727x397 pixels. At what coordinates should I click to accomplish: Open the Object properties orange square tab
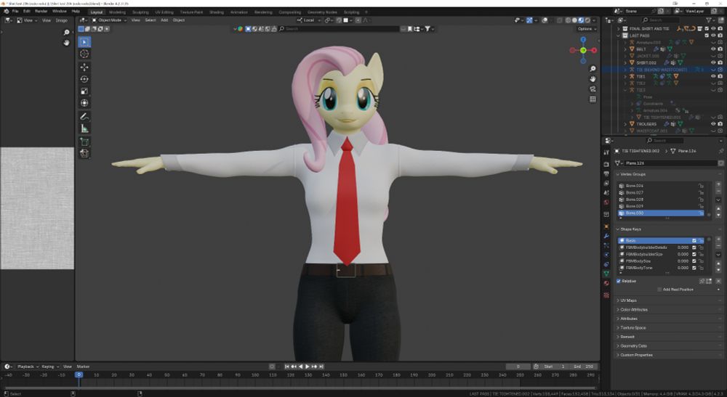(x=606, y=226)
